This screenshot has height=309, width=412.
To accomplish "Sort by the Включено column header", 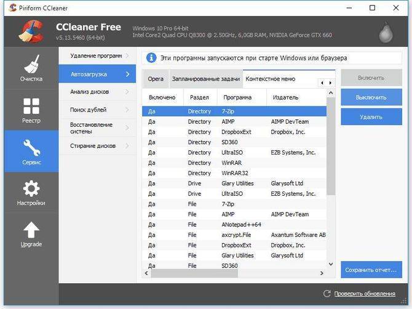I will [x=162, y=98].
